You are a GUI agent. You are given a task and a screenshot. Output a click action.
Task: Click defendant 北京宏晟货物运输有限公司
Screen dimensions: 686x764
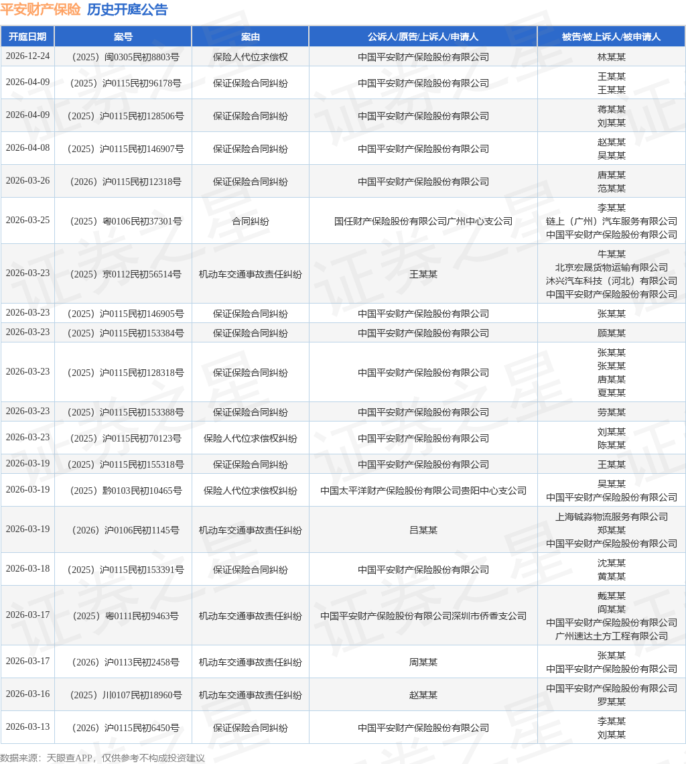[x=612, y=267]
